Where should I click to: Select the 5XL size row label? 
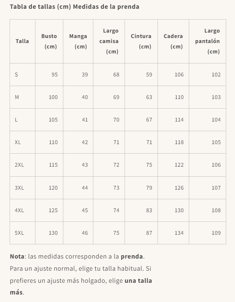point(19,233)
